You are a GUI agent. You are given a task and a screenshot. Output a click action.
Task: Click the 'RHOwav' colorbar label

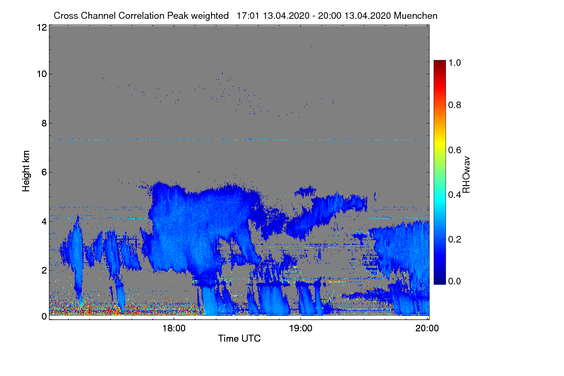coord(467,174)
